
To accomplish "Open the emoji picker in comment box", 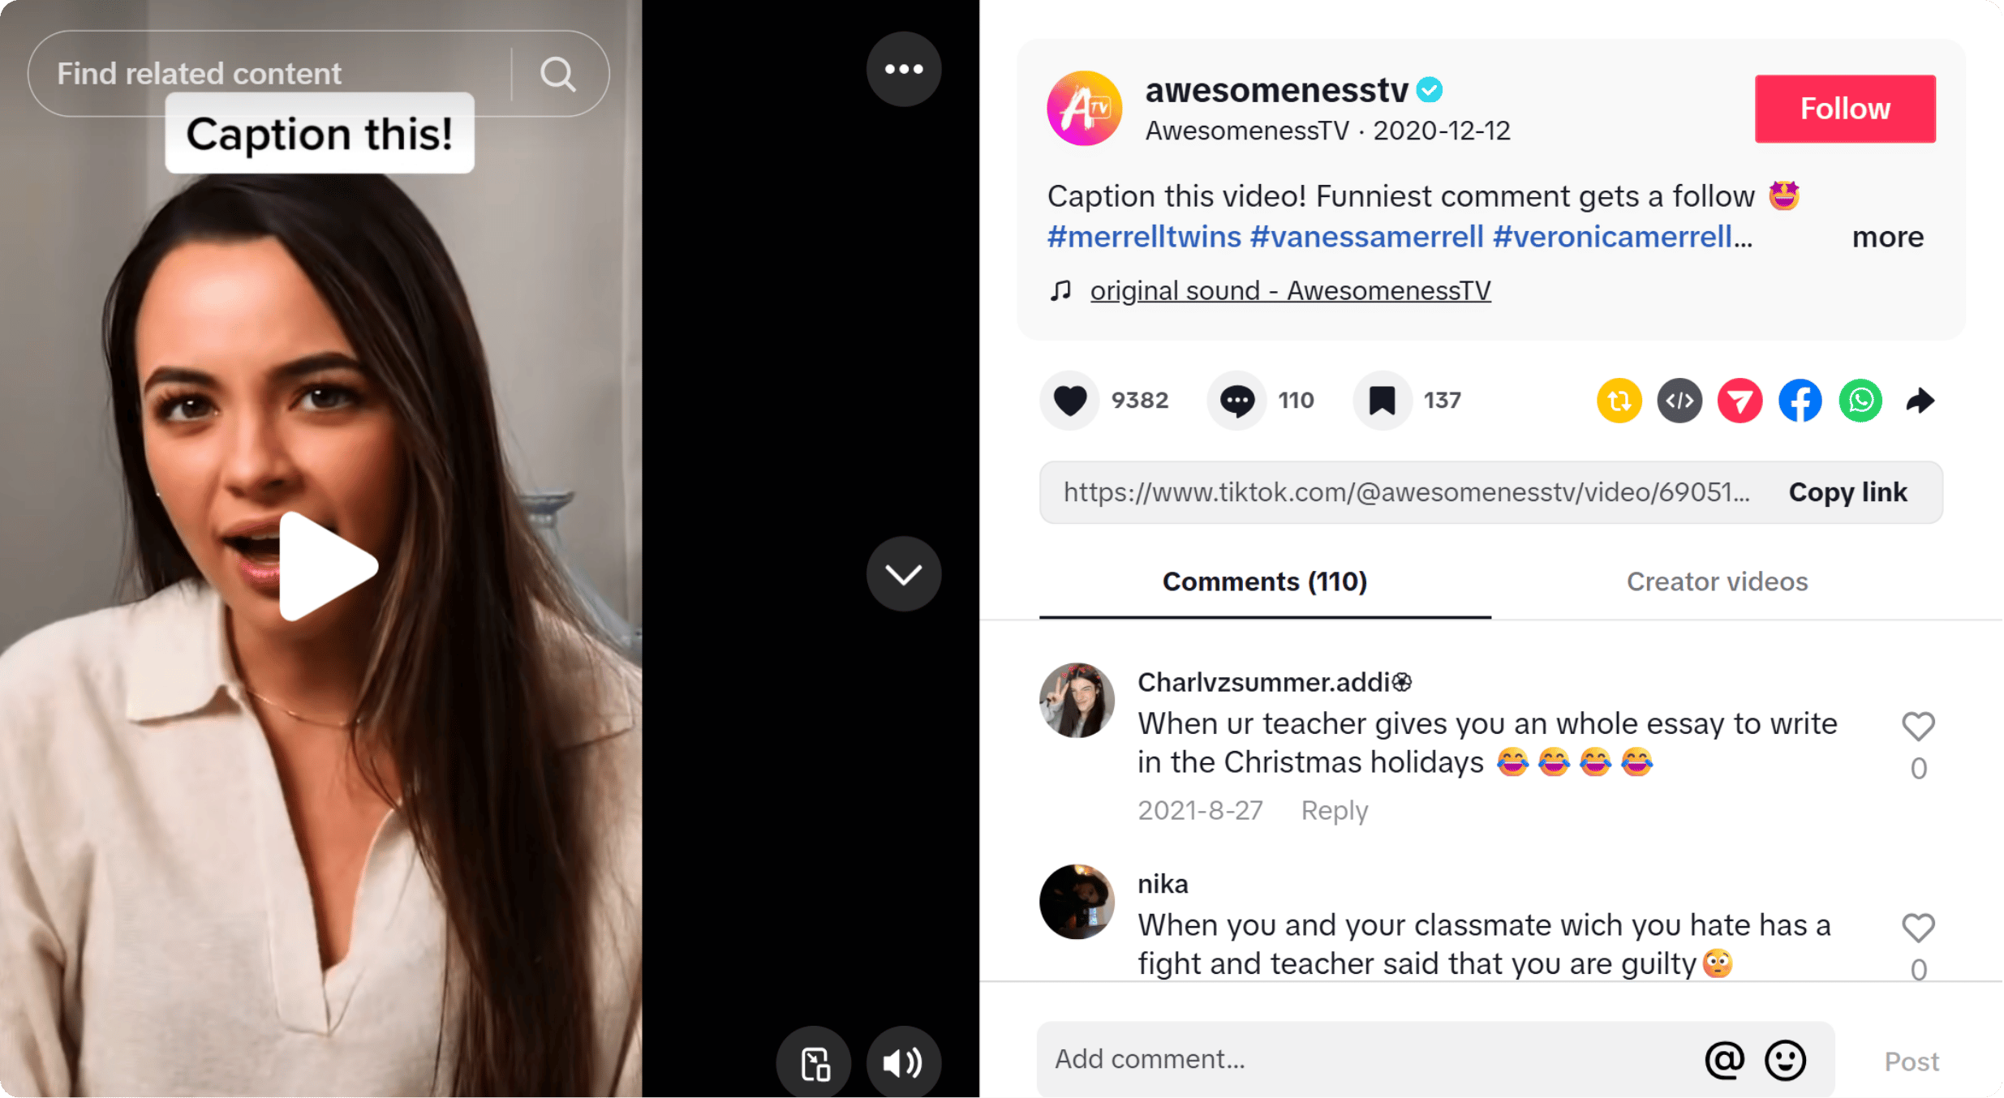I will click(1785, 1060).
